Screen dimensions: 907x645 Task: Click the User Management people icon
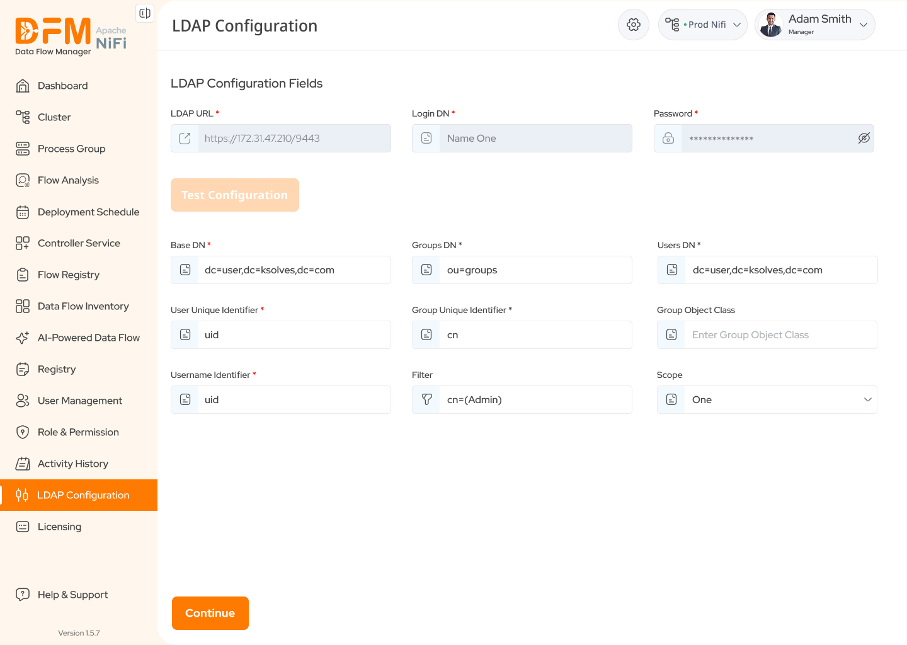tap(23, 401)
